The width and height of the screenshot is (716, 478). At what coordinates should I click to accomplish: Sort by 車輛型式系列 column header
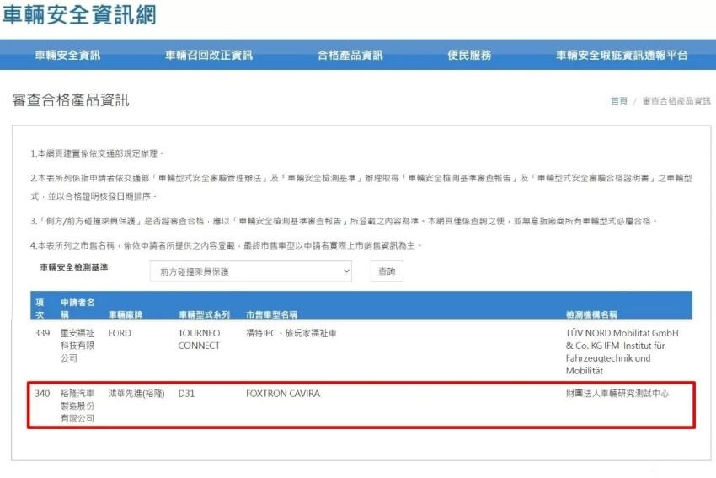click(x=204, y=314)
